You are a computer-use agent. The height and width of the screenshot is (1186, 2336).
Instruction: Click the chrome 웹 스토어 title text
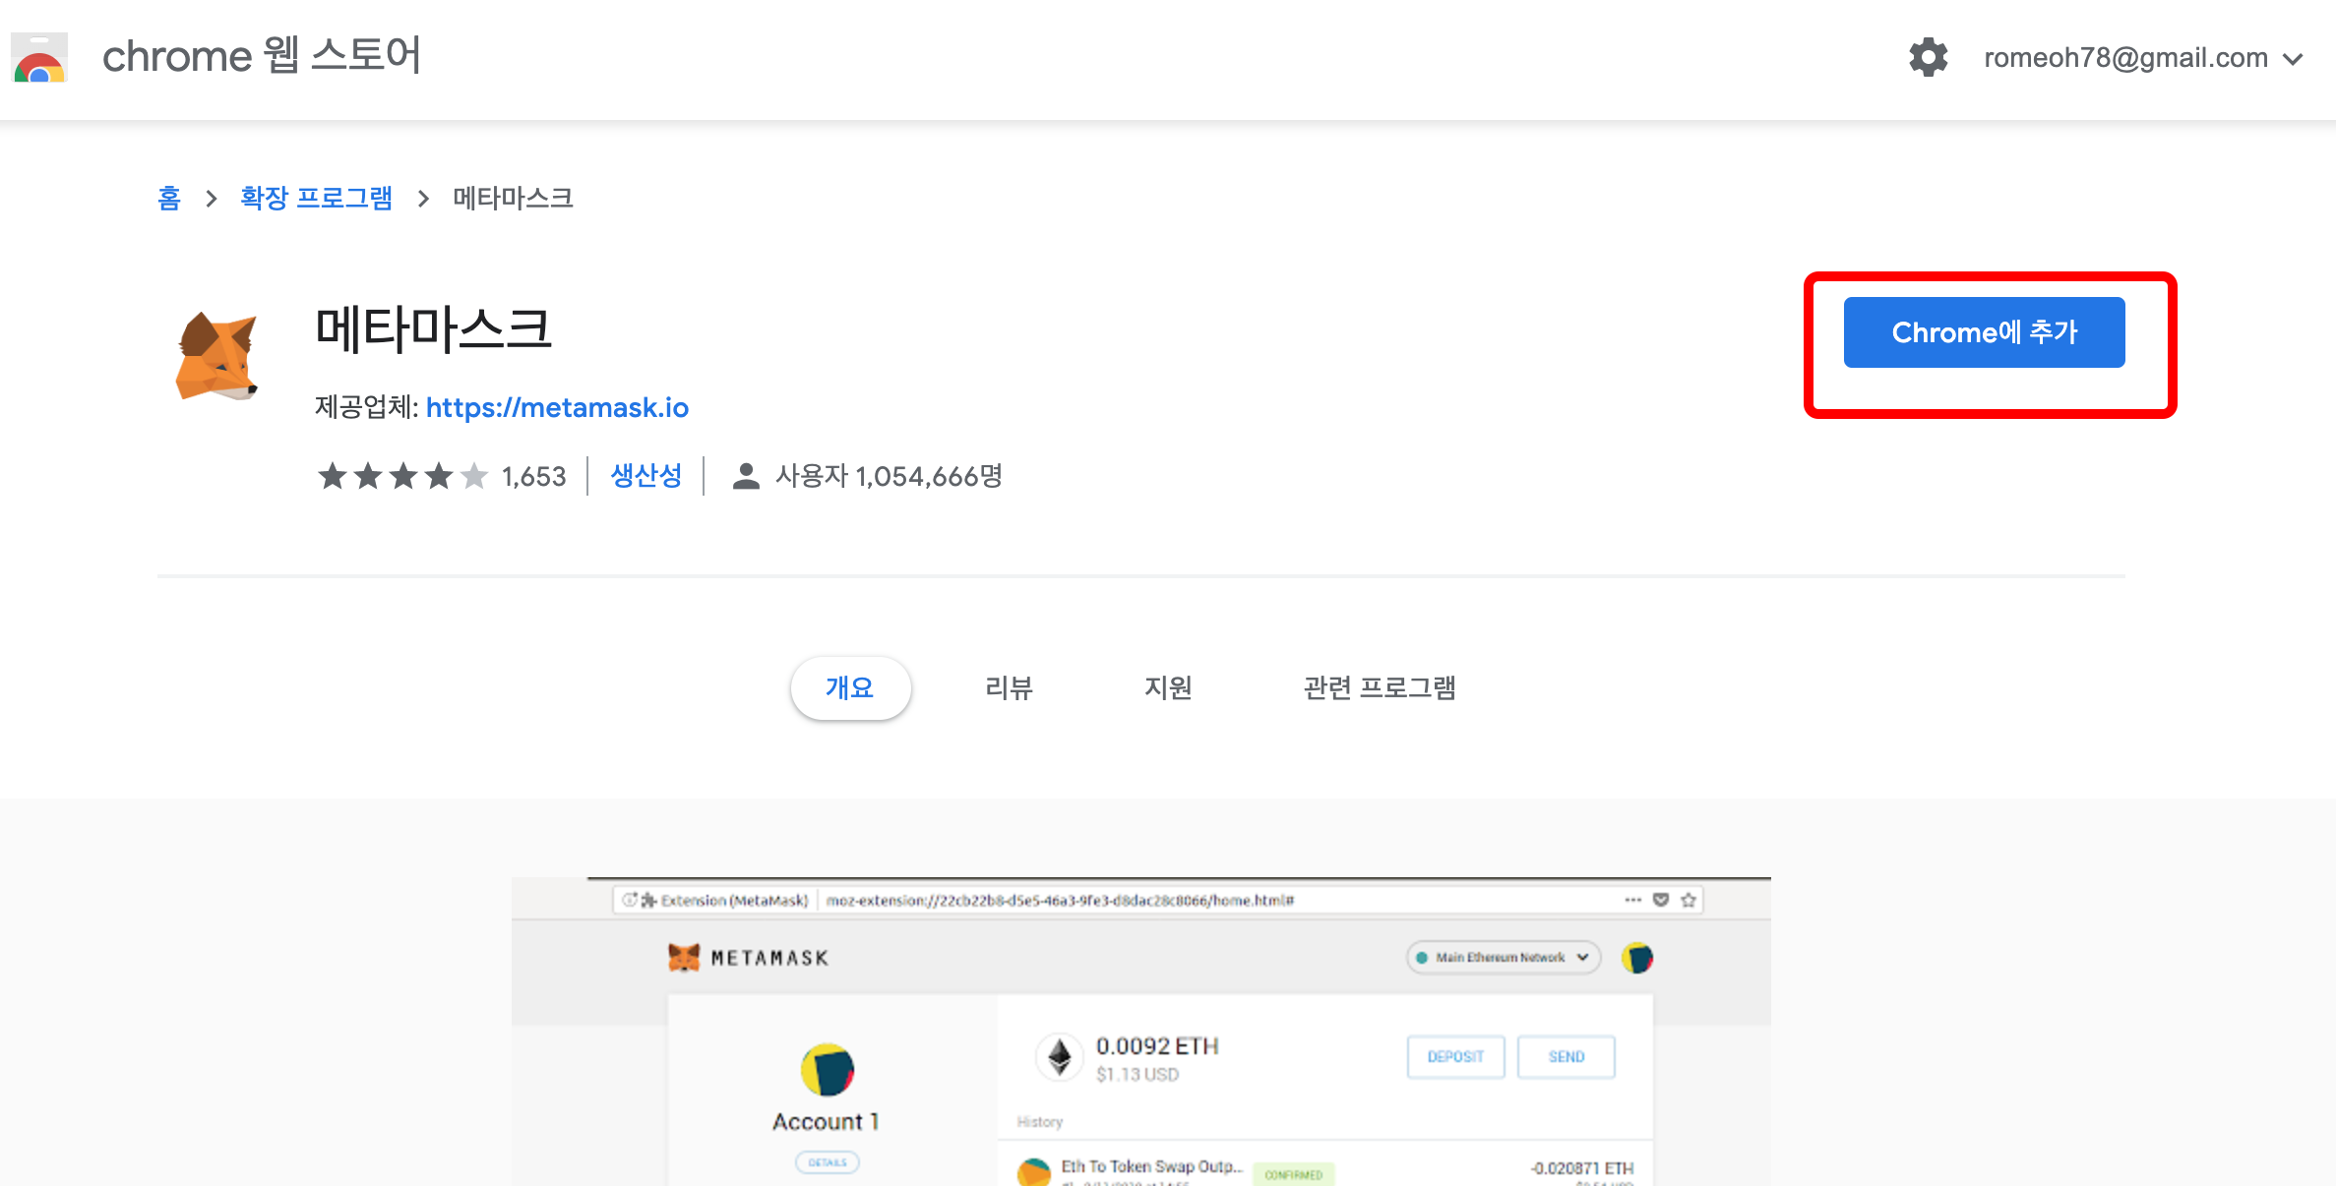point(262,55)
